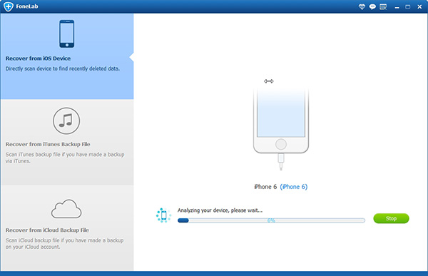The width and height of the screenshot is (428, 276).
Task: Select Recover from iOS Device tab
Action: (x=67, y=56)
